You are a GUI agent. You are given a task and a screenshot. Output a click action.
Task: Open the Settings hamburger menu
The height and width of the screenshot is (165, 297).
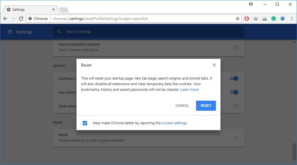coord(10,32)
